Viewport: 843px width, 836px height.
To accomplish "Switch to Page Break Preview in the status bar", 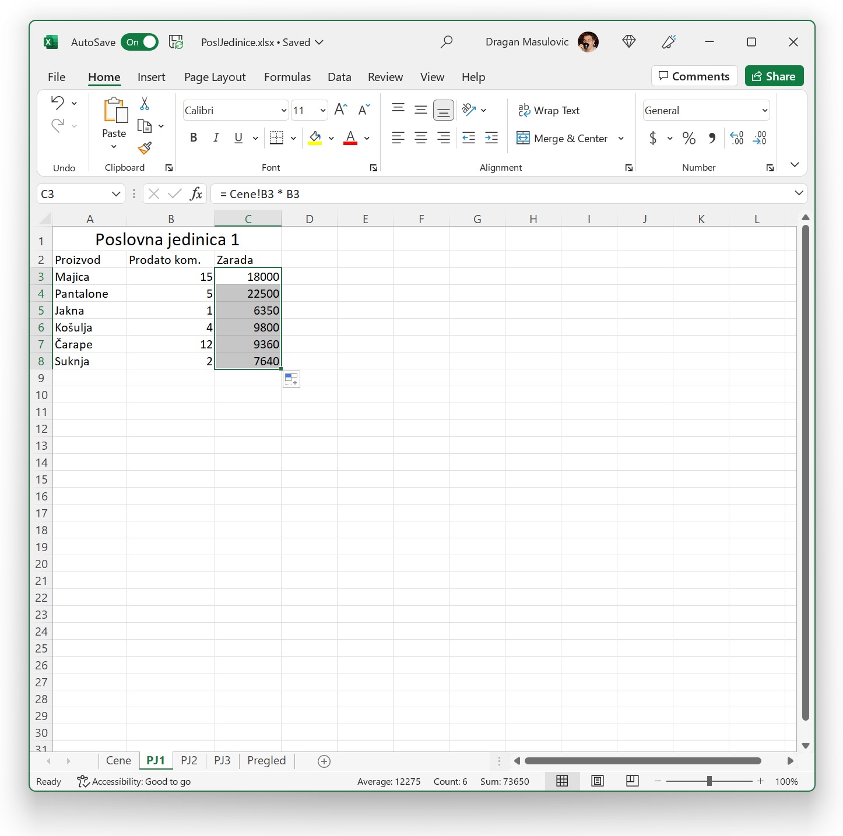I will (x=633, y=781).
